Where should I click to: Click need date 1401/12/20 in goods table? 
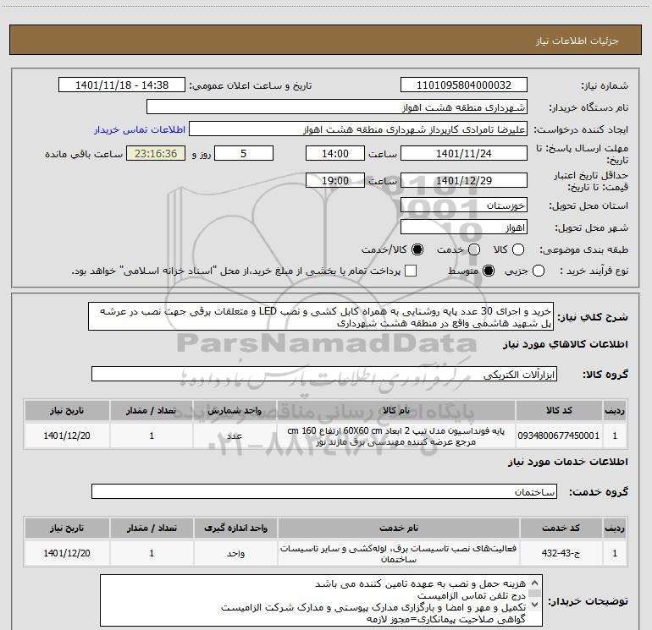click(67, 436)
